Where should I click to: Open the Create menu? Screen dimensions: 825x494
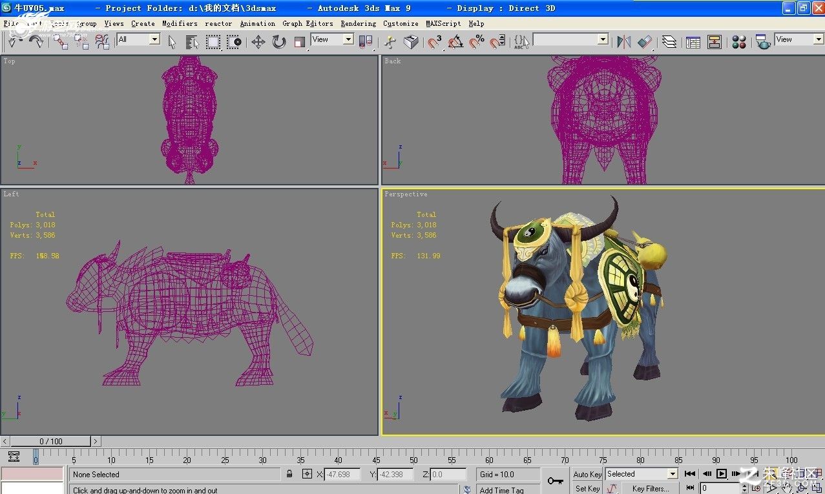143,23
